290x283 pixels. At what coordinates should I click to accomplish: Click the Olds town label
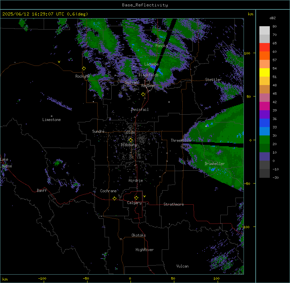tap(131, 132)
